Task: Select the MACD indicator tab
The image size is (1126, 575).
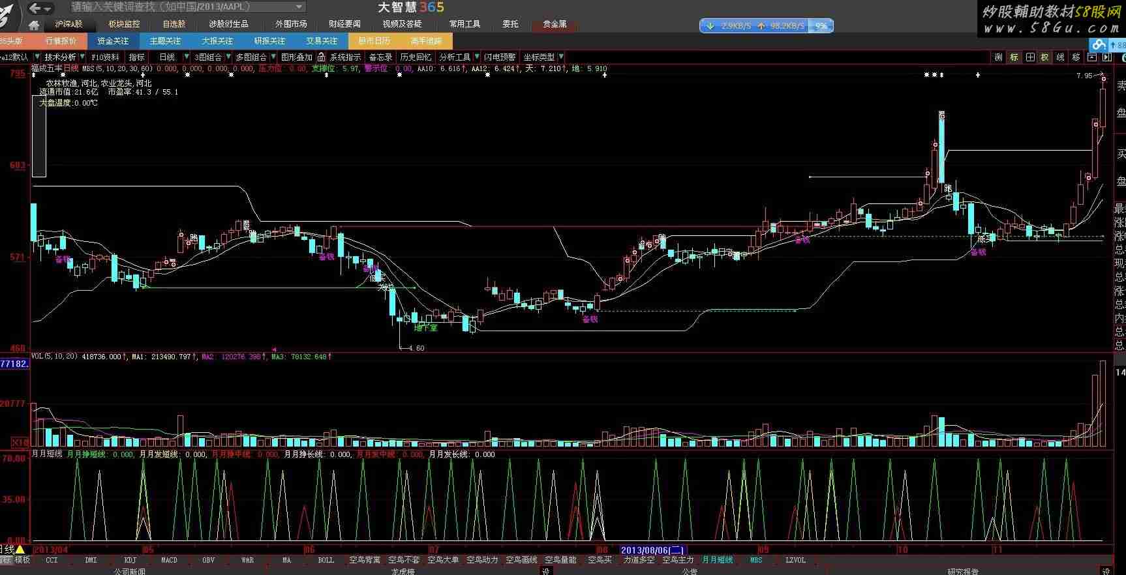Action: tap(170, 560)
